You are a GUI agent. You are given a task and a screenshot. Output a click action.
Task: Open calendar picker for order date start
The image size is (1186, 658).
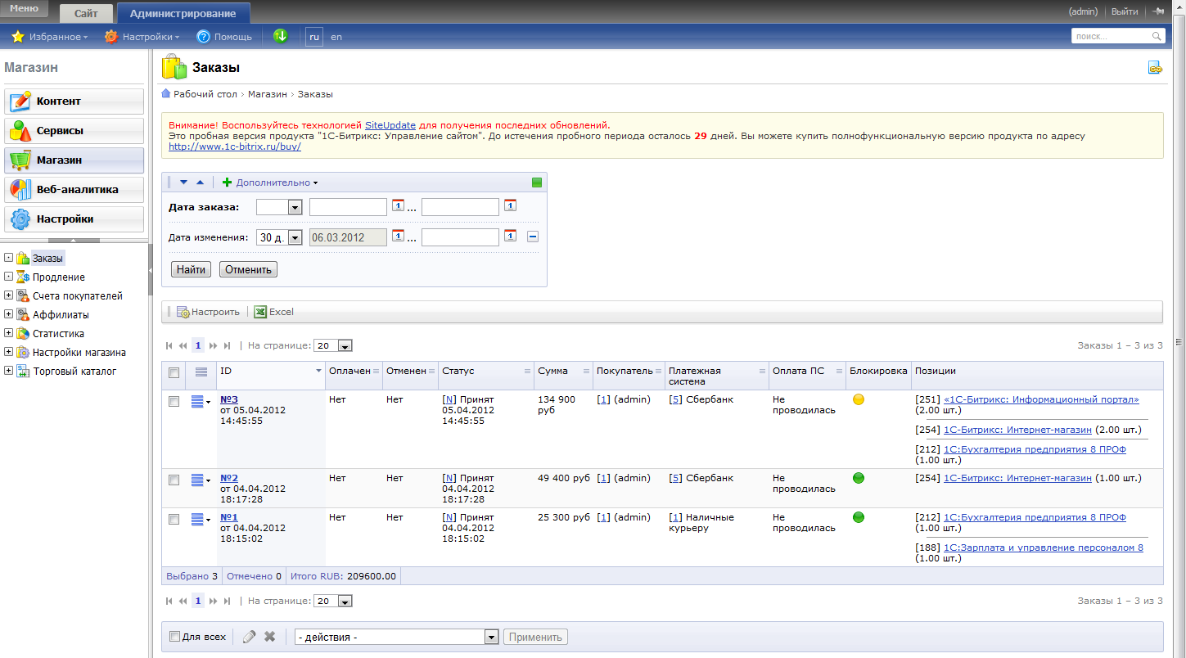tap(399, 206)
